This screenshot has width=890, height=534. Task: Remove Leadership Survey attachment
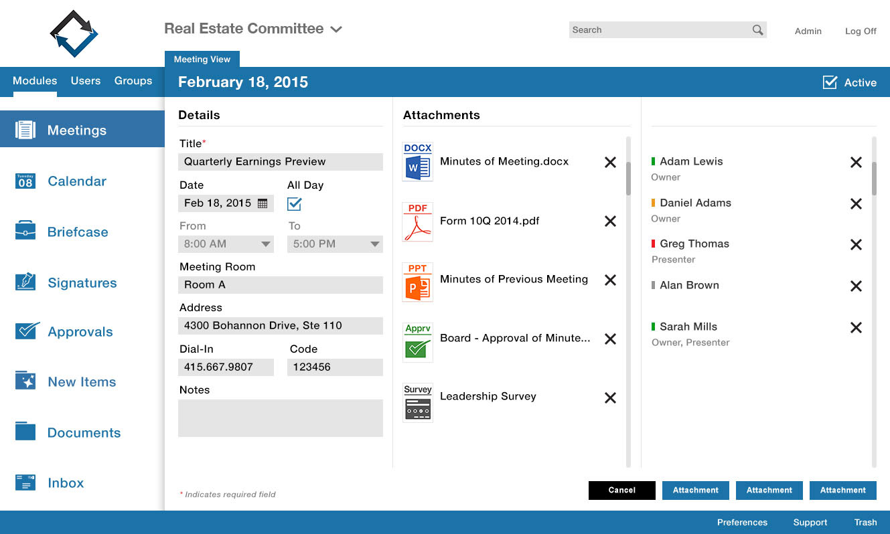coord(610,397)
